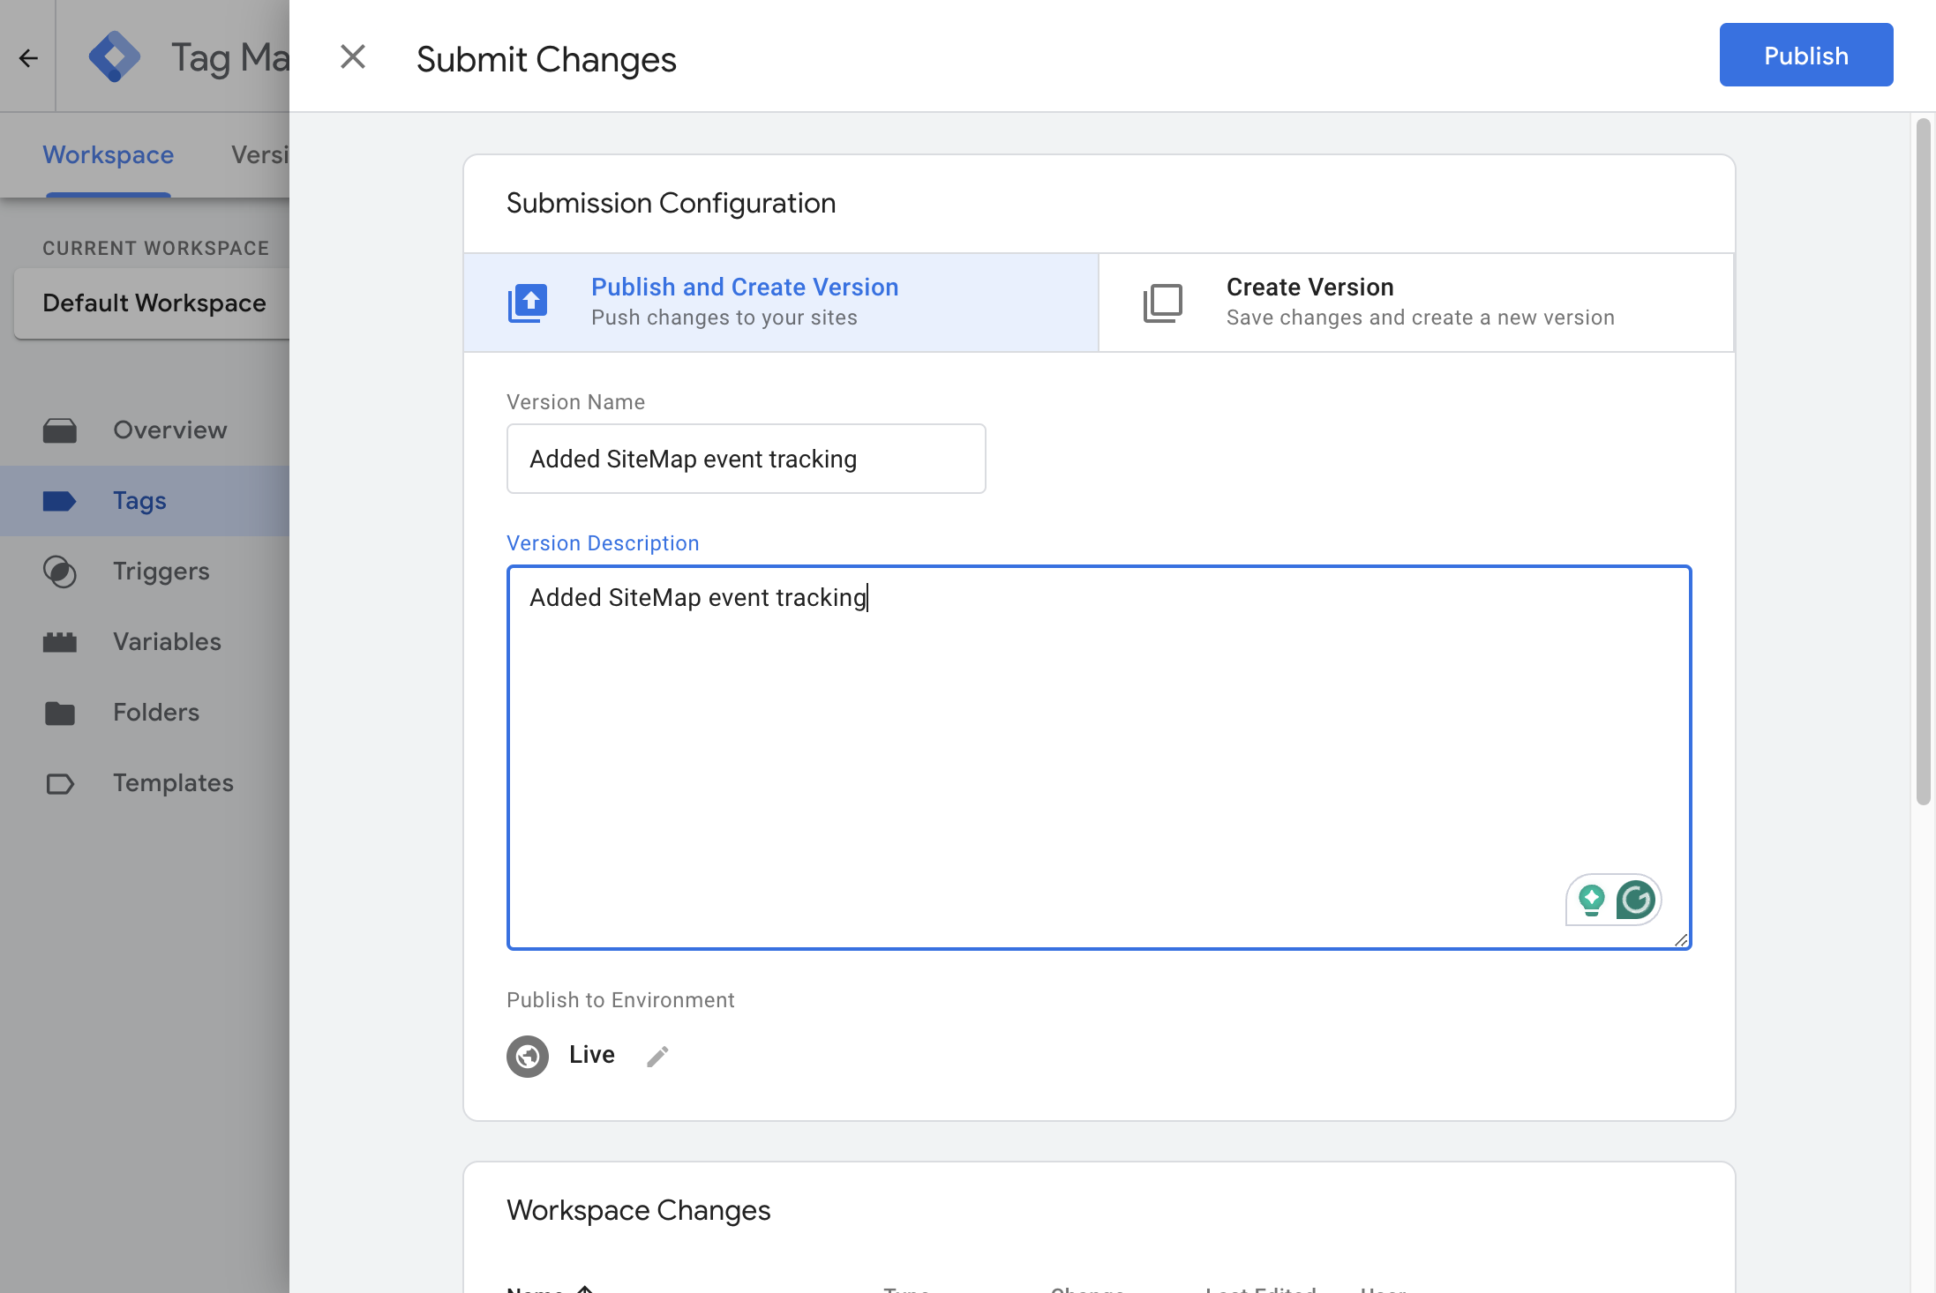
Task: Go to Overview in sidebar
Action: click(x=145, y=430)
